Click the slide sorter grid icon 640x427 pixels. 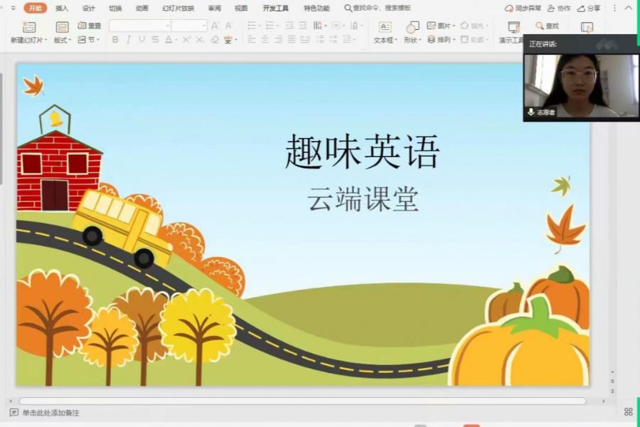click(628, 411)
